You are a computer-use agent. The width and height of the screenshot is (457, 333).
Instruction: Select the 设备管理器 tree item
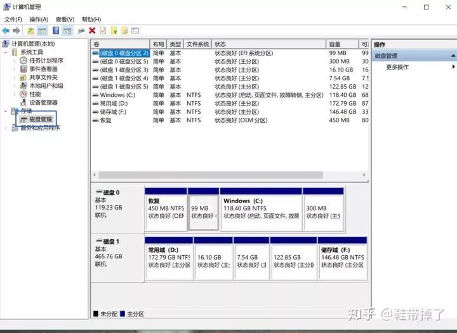pos(43,103)
